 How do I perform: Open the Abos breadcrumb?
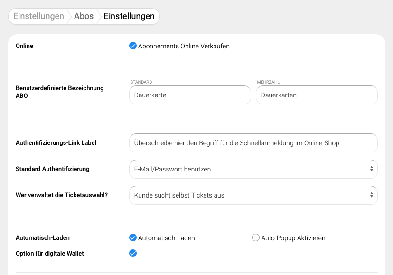click(84, 16)
